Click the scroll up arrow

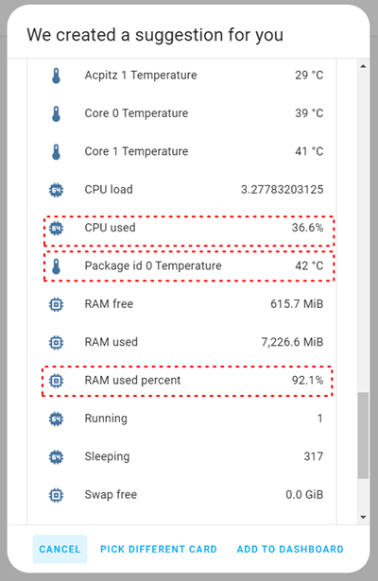[x=363, y=66]
